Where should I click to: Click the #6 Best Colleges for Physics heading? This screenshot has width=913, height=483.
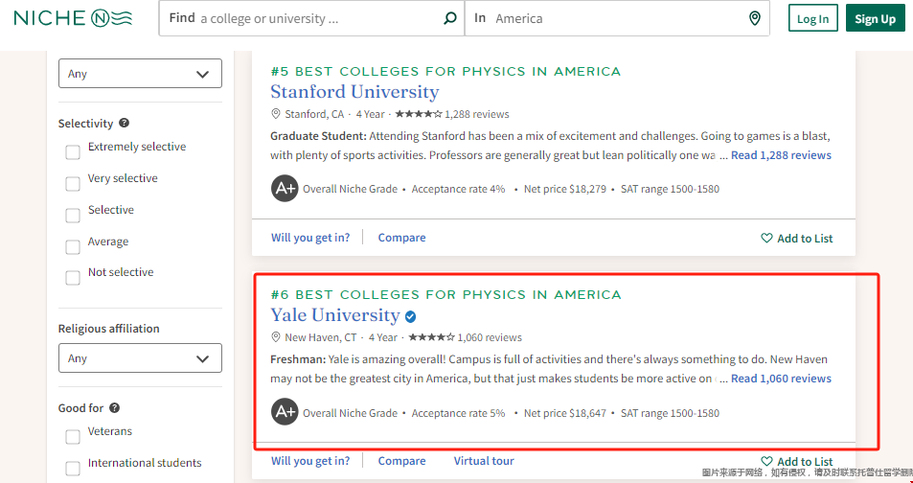pos(445,294)
